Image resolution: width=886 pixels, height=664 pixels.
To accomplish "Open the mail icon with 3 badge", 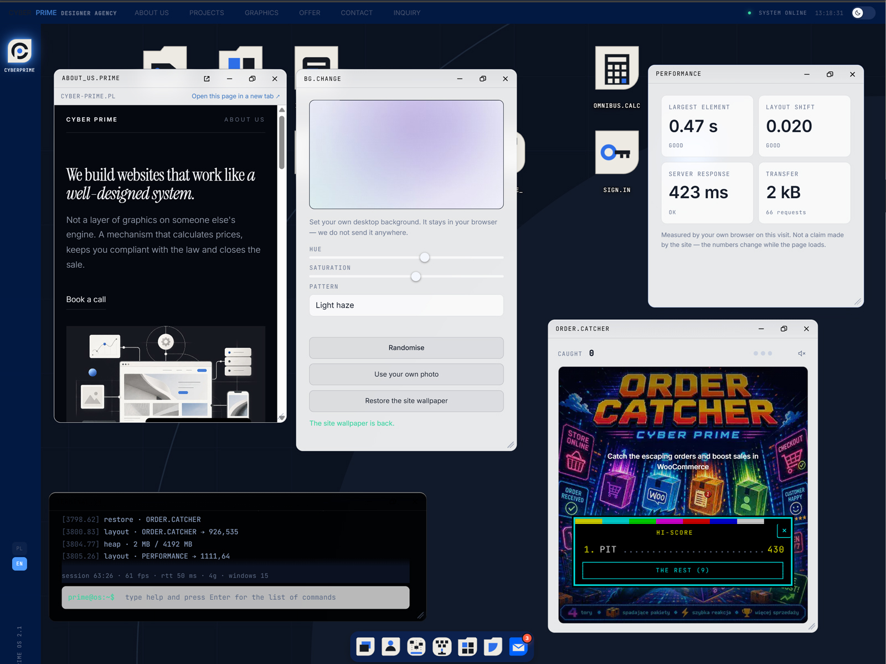I will coord(519,646).
